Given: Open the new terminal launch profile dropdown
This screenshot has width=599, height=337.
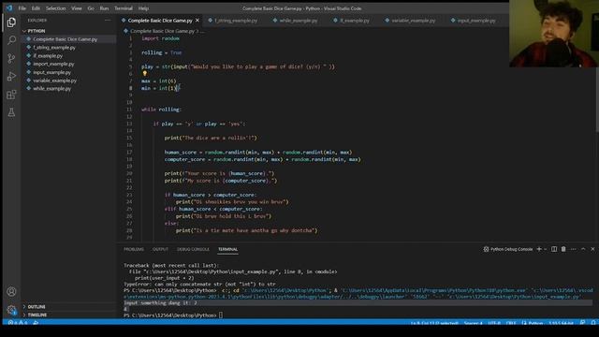Looking at the screenshot, I should pos(545,249).
